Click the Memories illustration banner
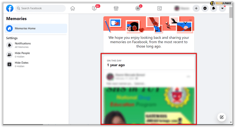The width and height of the screenshot is (236, 128). [149, 25]
